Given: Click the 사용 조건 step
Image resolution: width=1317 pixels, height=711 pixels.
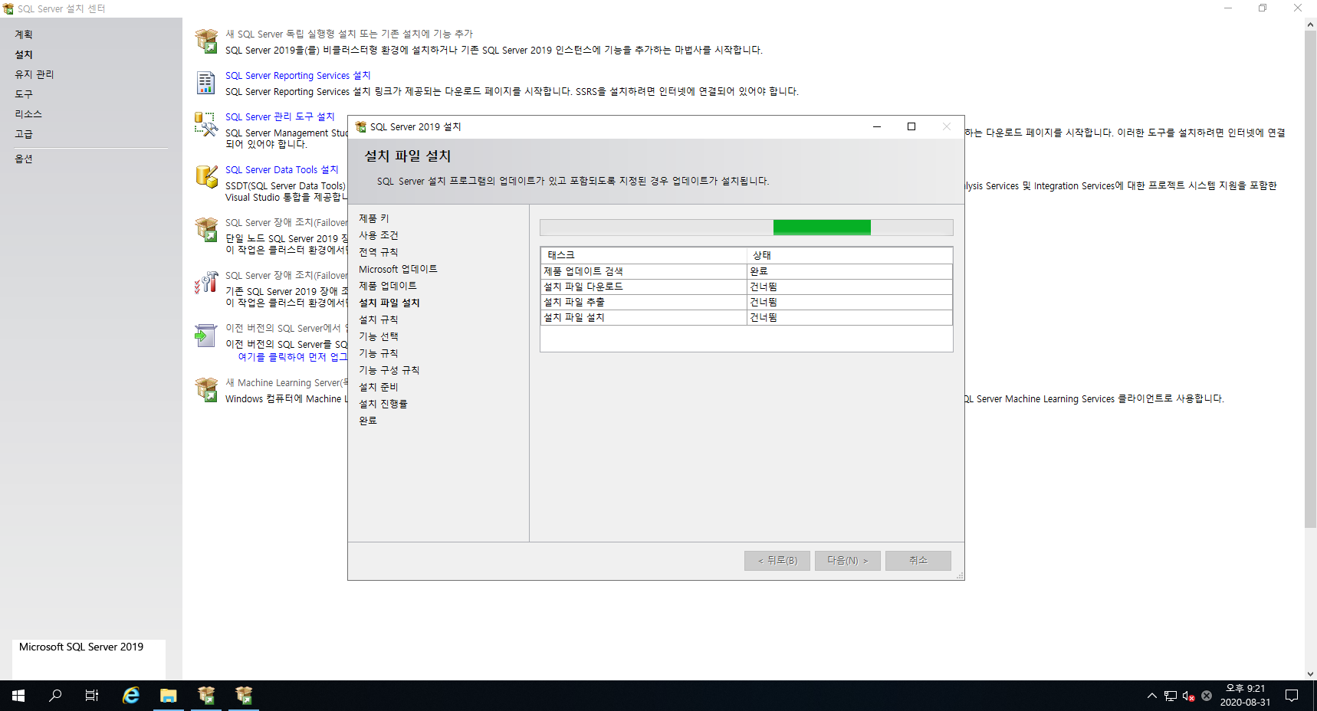Looking at the screenshot, I should [379, 235].
